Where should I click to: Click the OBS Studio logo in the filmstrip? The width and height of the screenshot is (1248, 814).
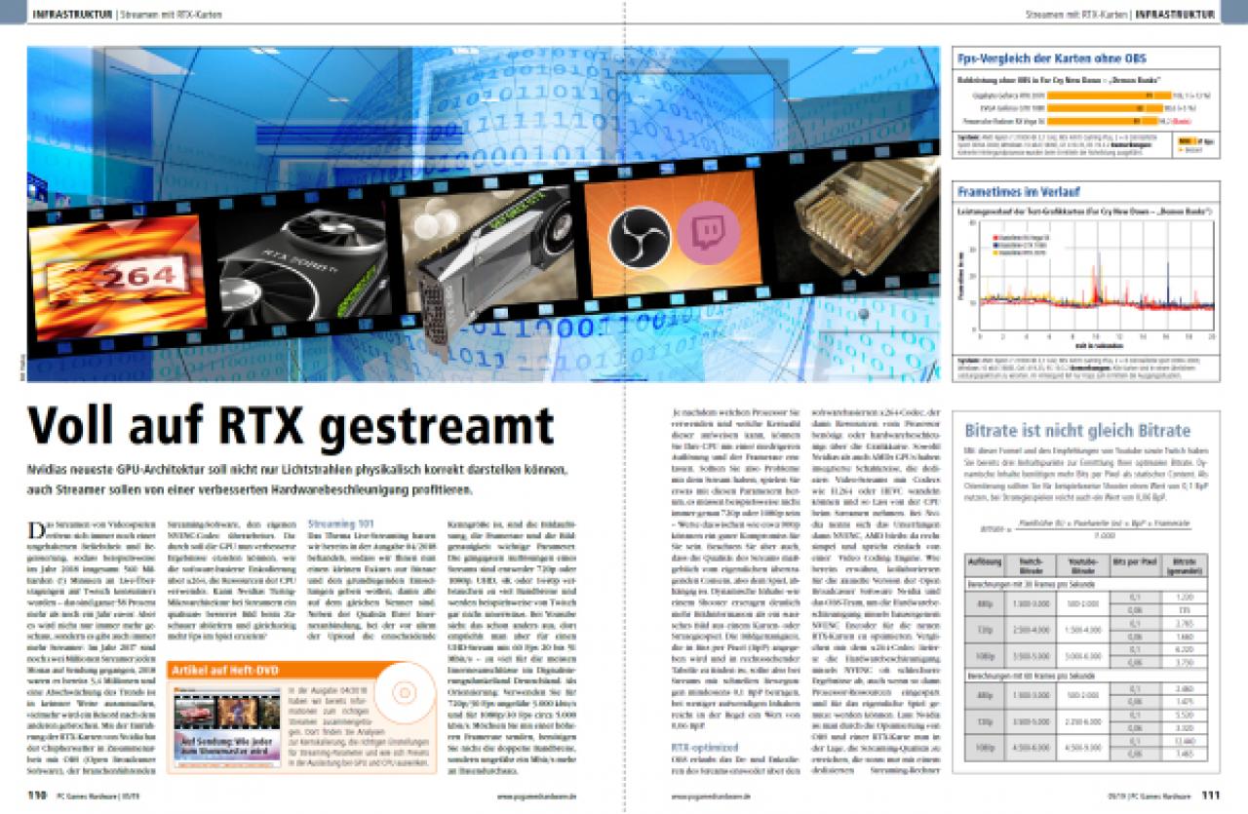click(639, 239)
